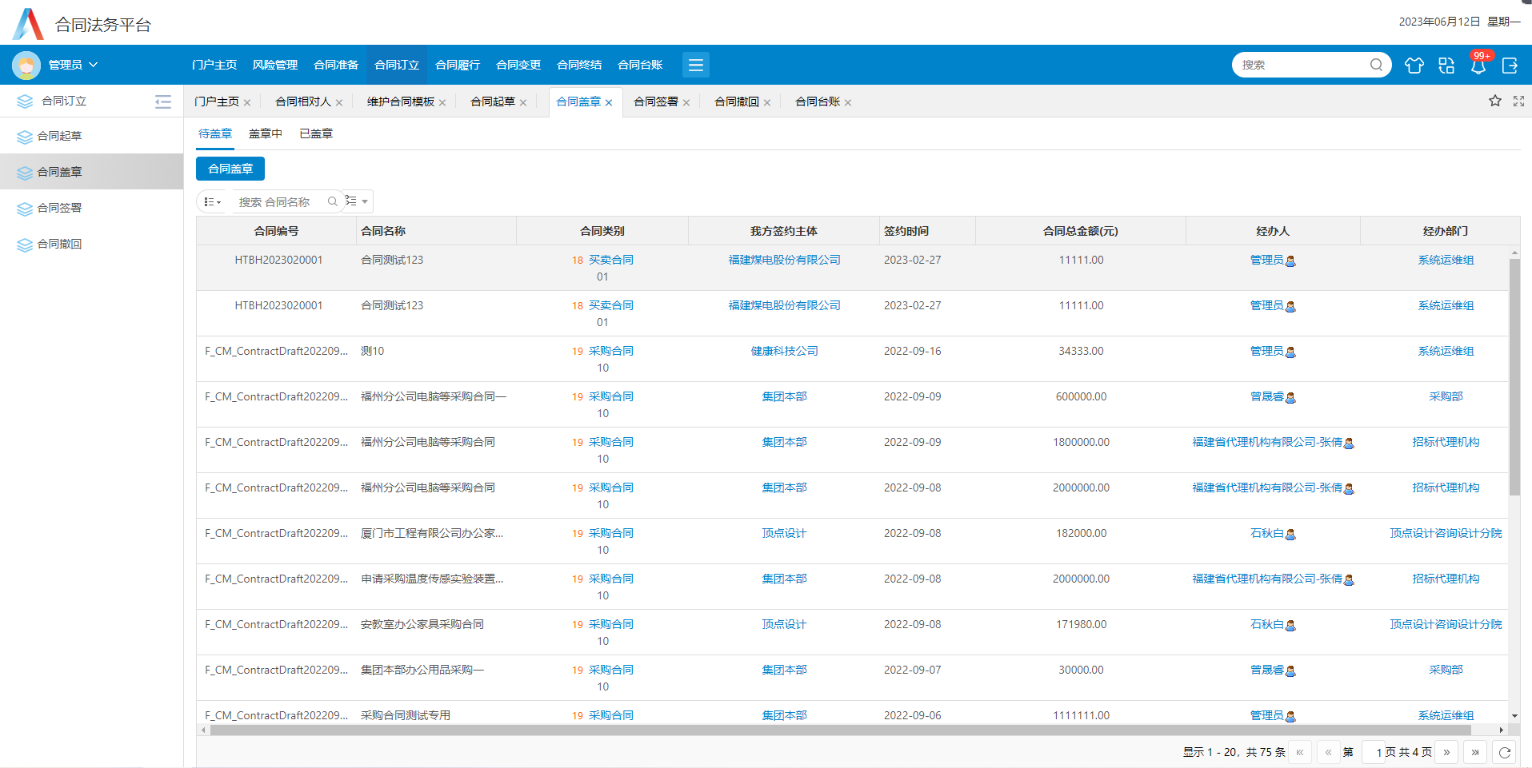Open 顶点设计咨询设计分院 link in 171980.00 row
This screenshot has width=1532, height=768.
point(1446,624)
